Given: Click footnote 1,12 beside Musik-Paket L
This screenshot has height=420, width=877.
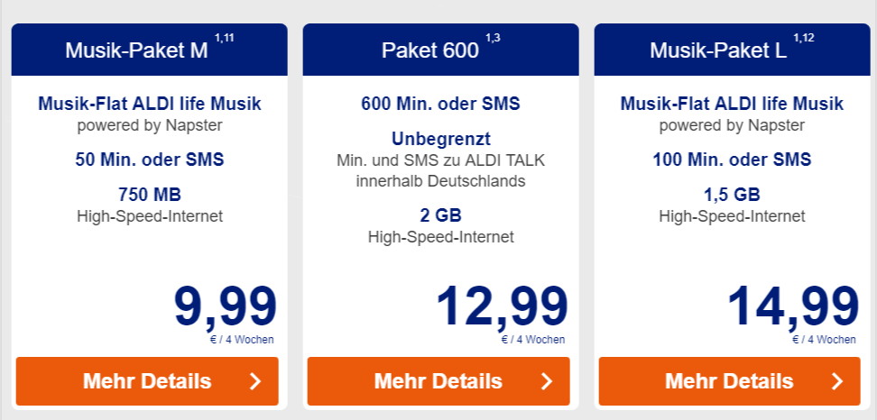Looking at the screenshot, I should (804, 37).
